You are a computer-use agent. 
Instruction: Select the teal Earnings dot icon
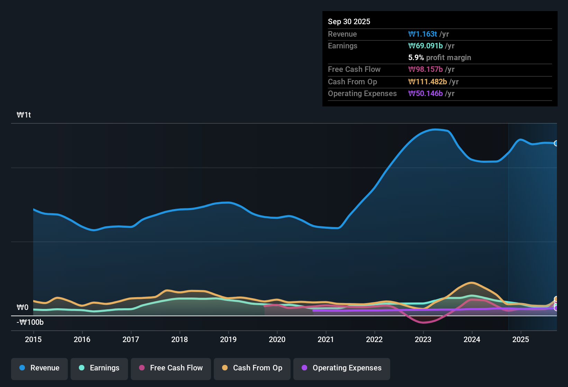(x=82, y=368)
